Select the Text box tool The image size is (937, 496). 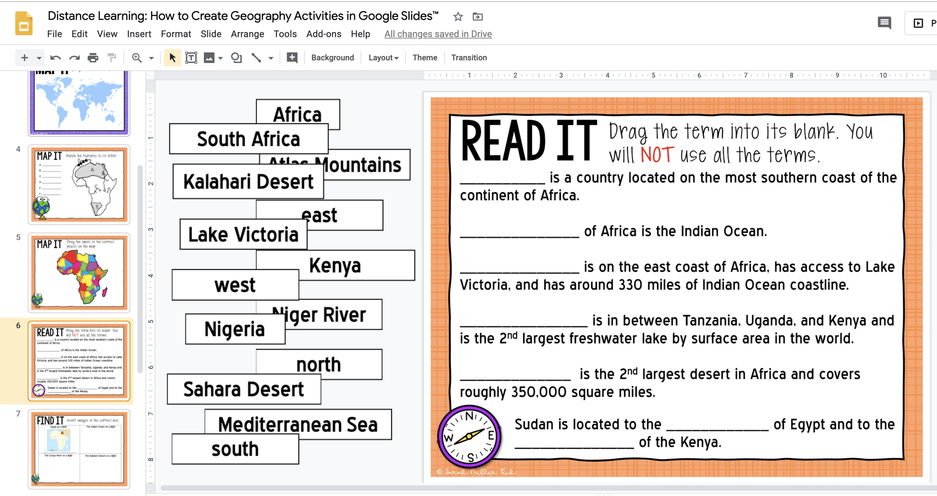(x=191, y=58)
